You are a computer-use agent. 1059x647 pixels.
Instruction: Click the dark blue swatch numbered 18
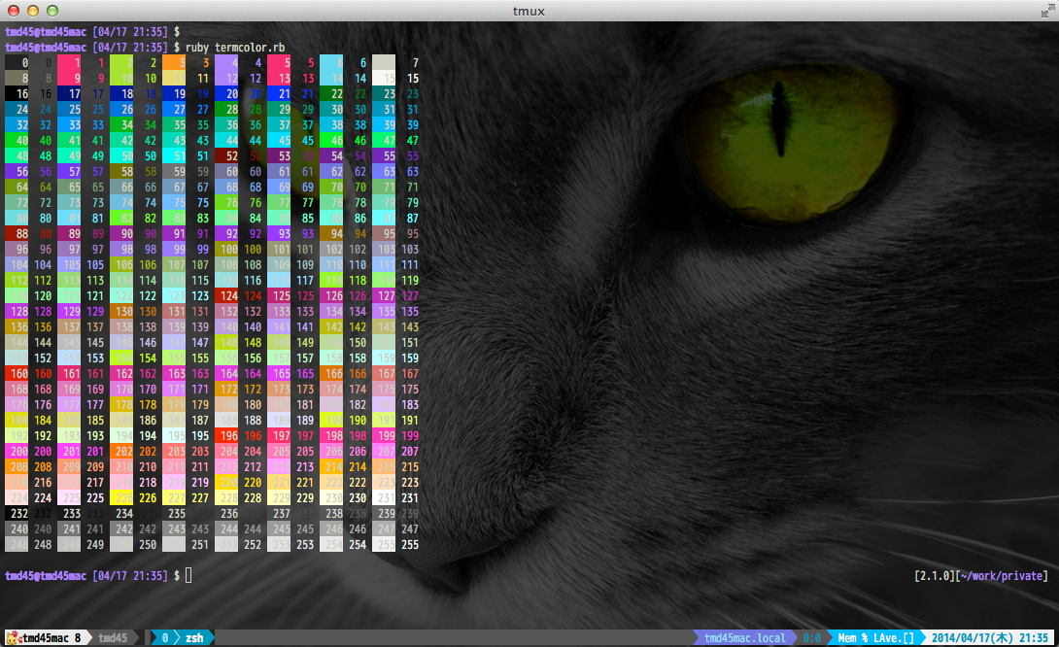(x=120, y=94)
